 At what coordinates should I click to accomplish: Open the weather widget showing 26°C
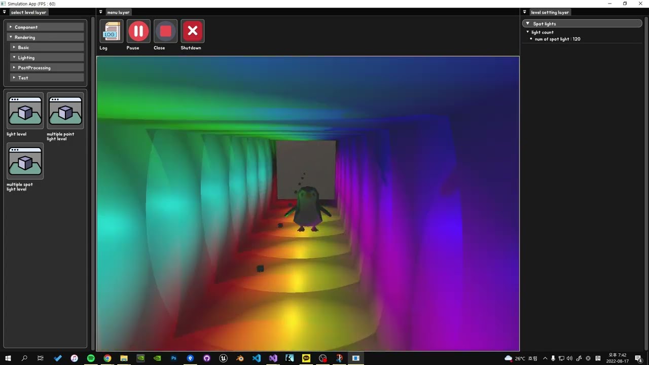(521, 358)
